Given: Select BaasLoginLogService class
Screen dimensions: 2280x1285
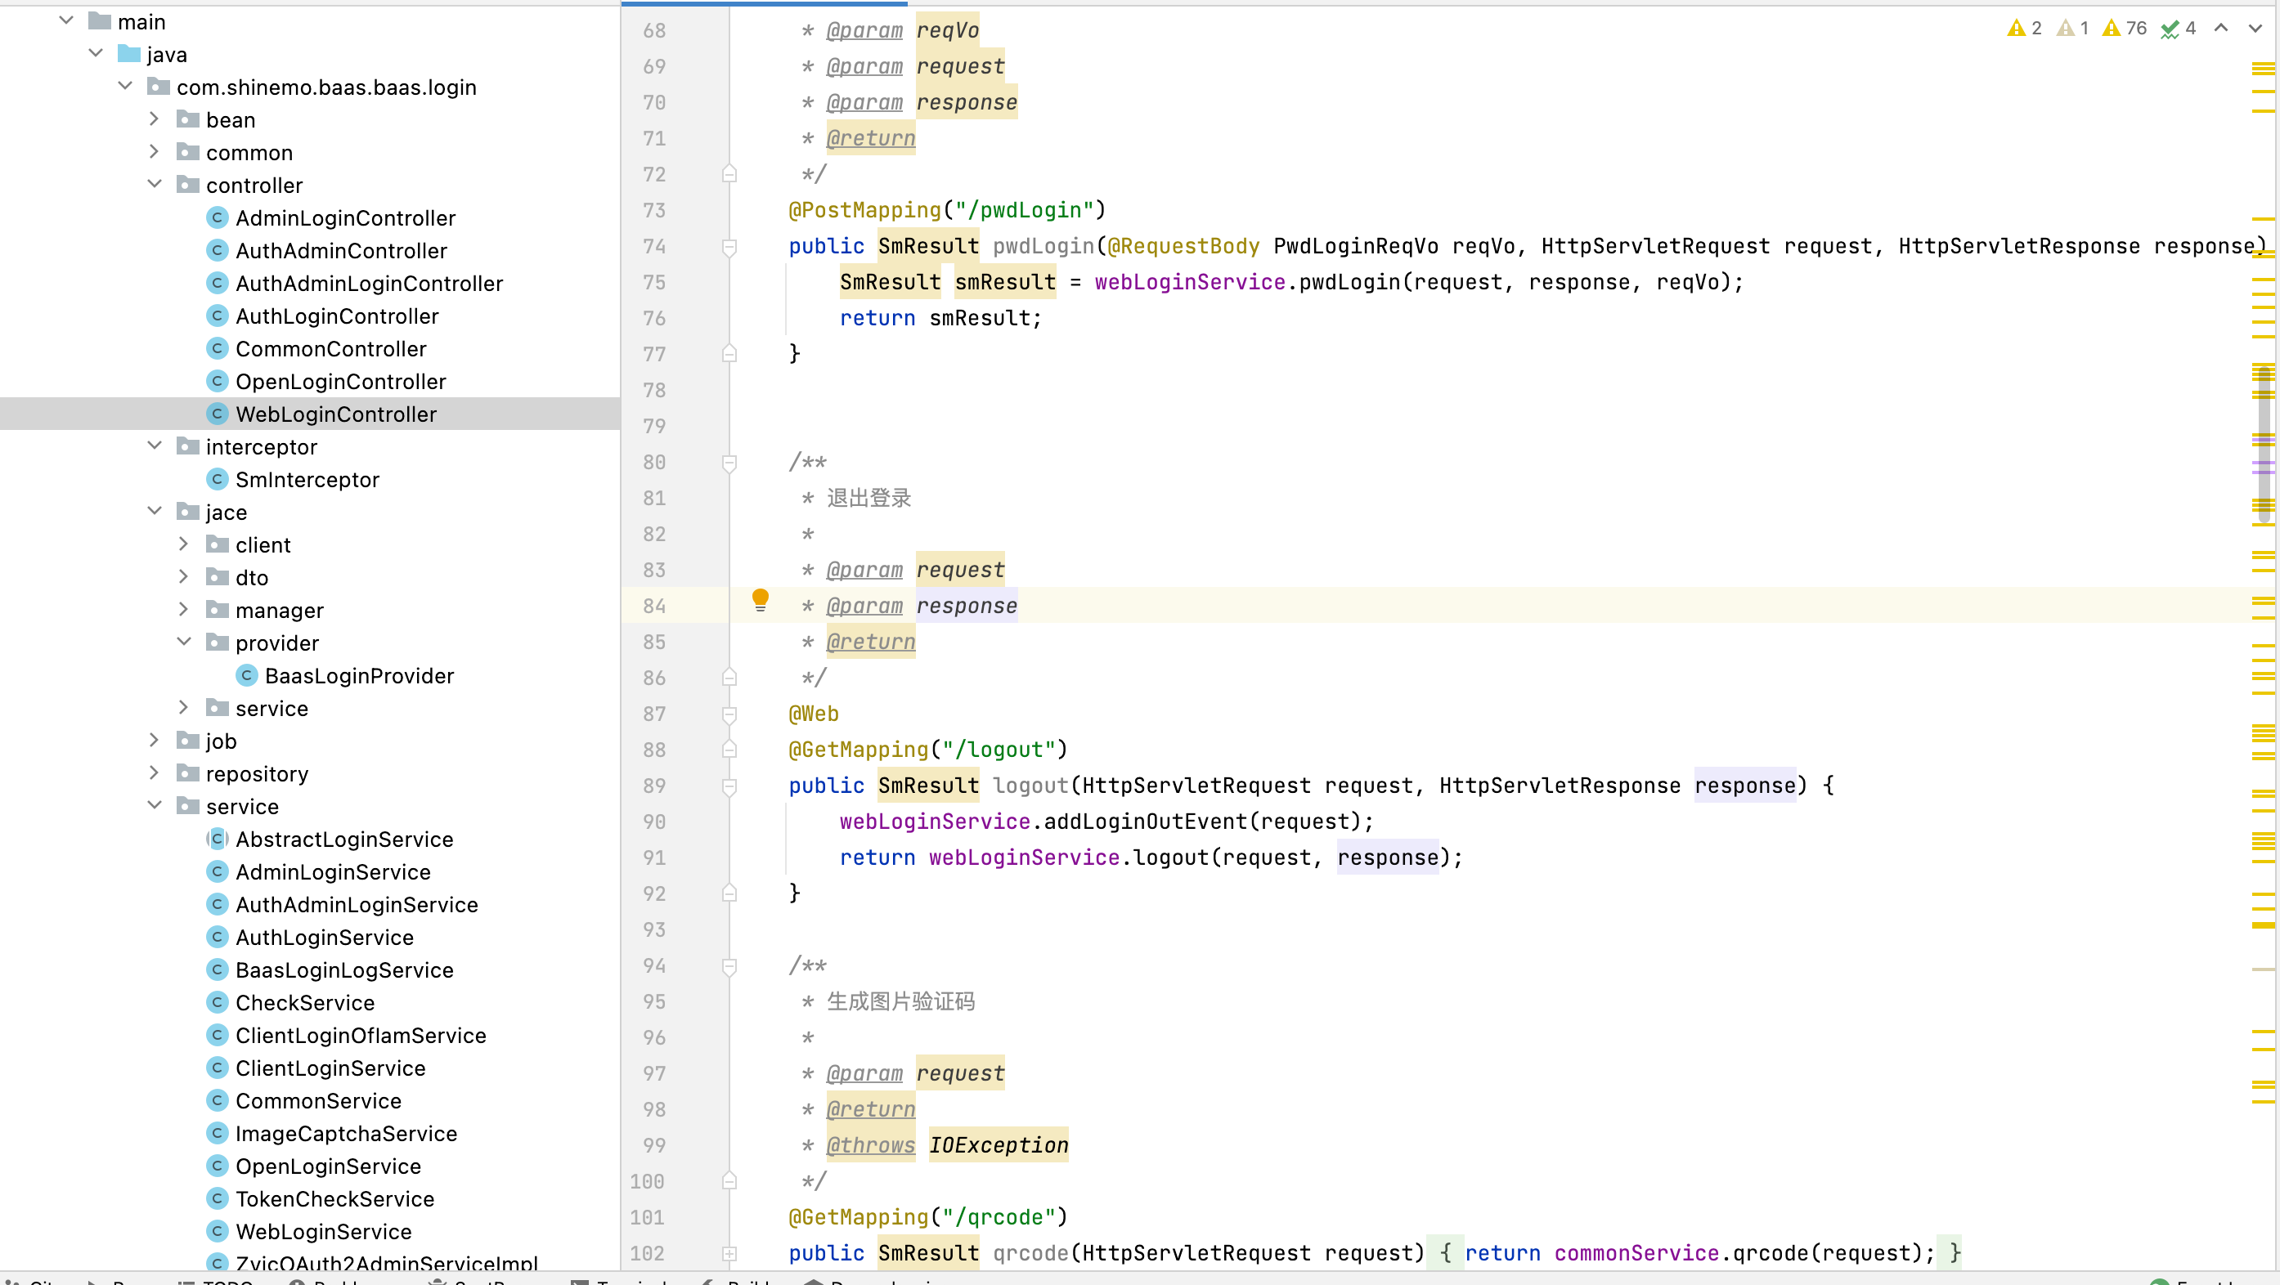Looking at the screenshot, I should tap(344, 970).
